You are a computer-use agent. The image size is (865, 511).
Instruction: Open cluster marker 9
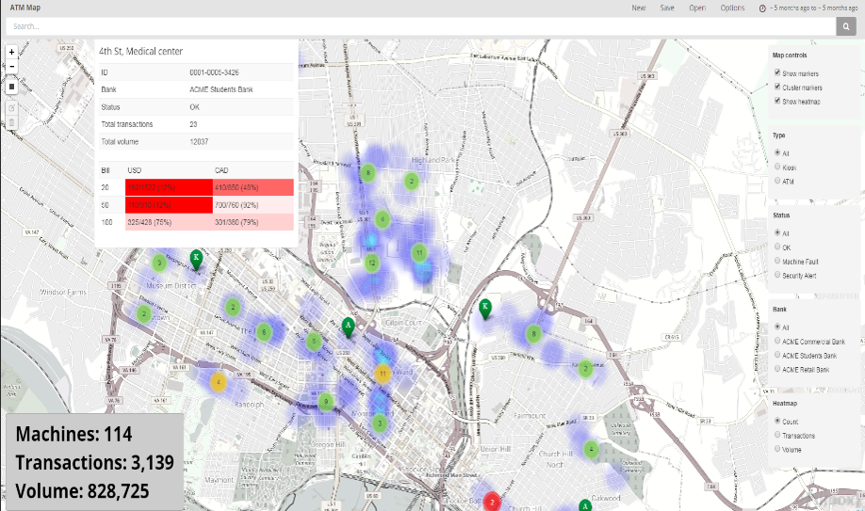pyautogui.click(x=326, y=401)
